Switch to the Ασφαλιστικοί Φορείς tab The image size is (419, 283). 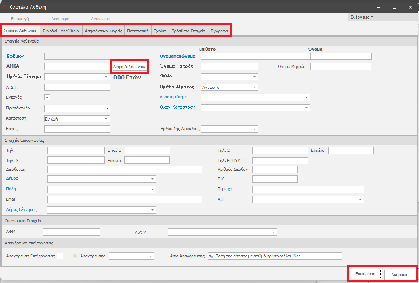(x=103, y=31)
